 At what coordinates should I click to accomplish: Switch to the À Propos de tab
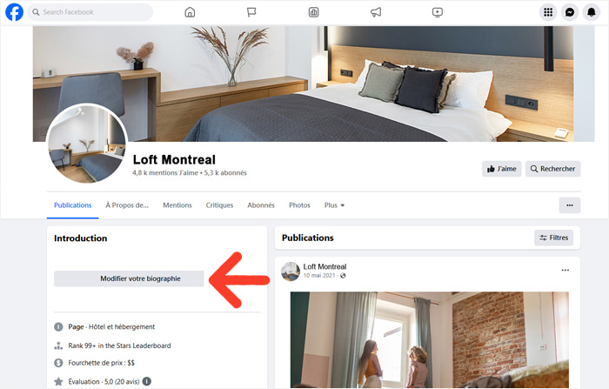(127, 205)
